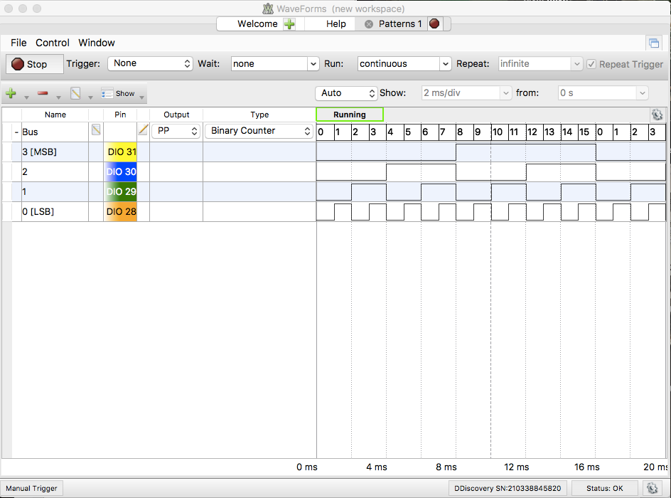This screenshot has height=498, width=671.
Task: Open the Auto scale dropdown
Action: (x=346, y=93)
